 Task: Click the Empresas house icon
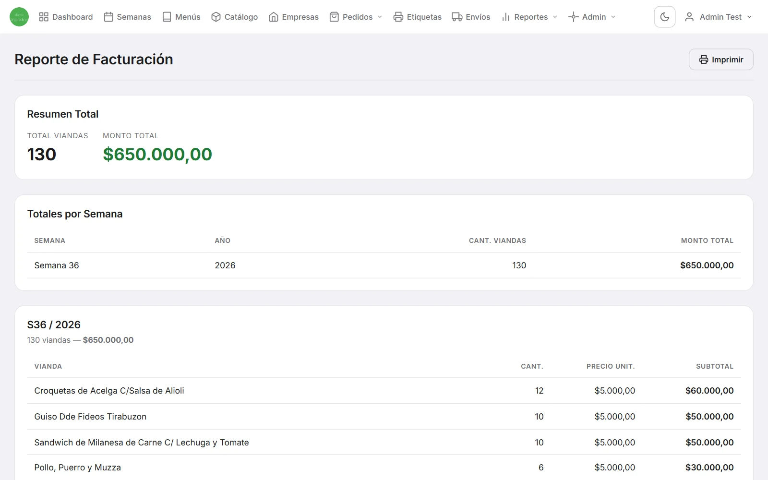[x=274, y=17]
